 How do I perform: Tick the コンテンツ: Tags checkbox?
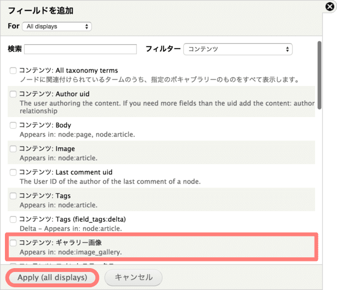coord(13,196)
